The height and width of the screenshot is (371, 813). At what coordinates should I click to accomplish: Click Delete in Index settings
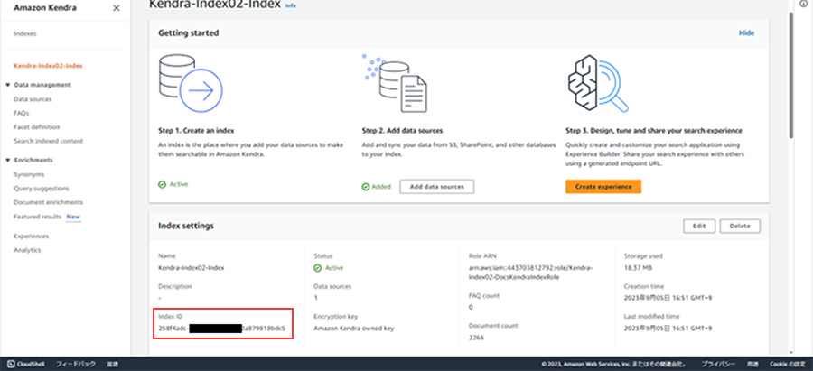[x=740, y=226]
